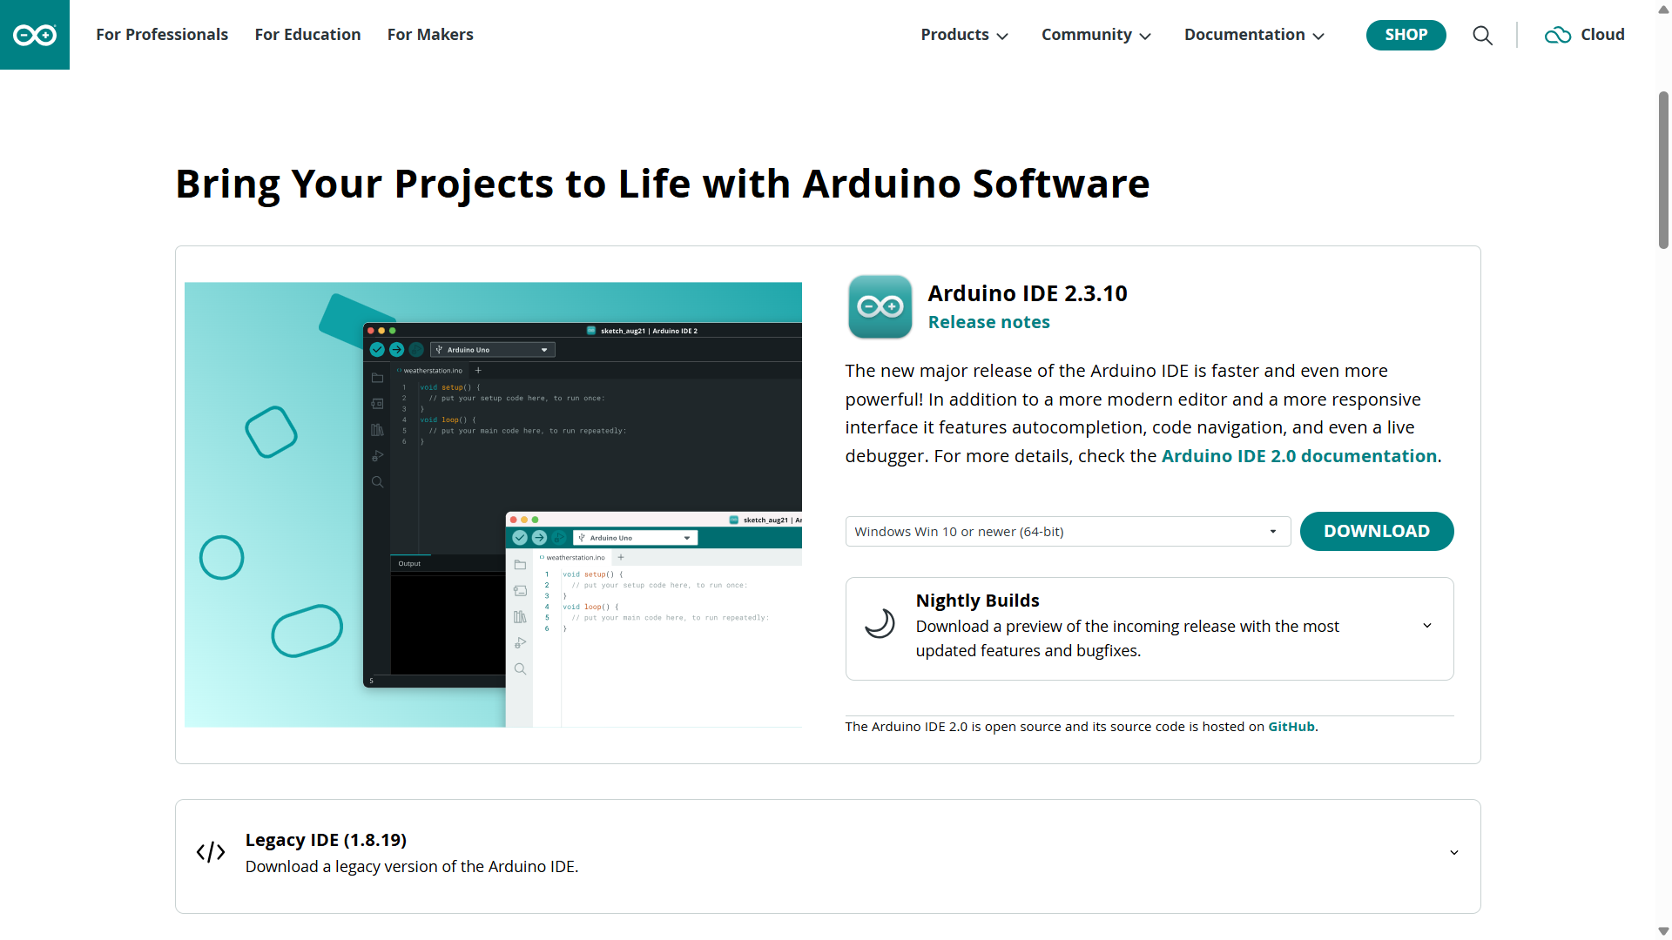
Task: Click the DOWNLOAD button
Action: pyautogui.click(x=1377, y=532)
